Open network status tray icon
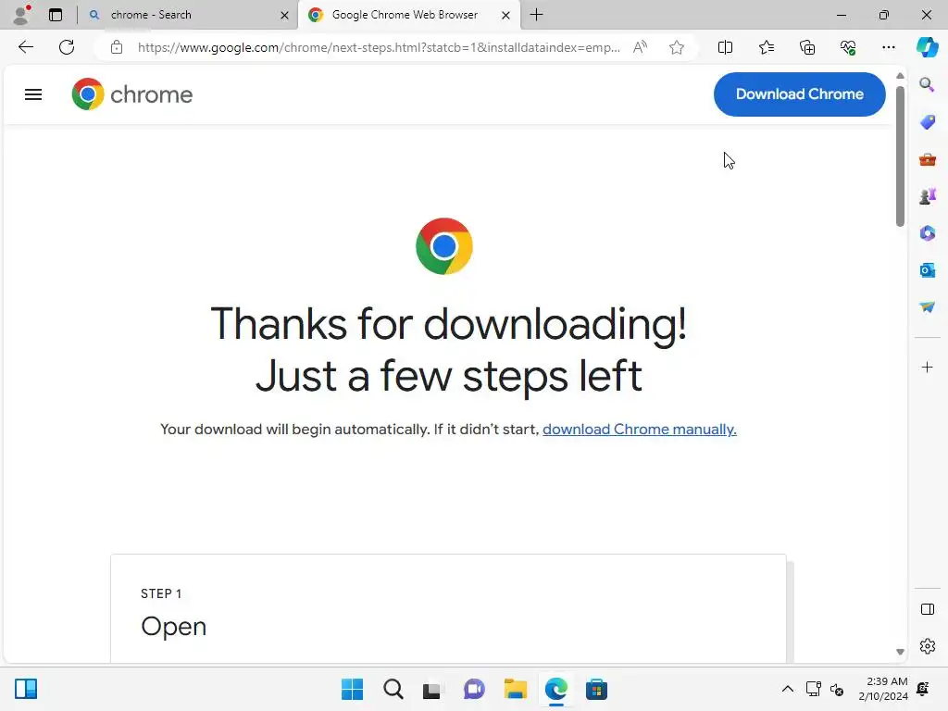The height and width of the screenshot is (711, 948). click(x=813, y=689)
